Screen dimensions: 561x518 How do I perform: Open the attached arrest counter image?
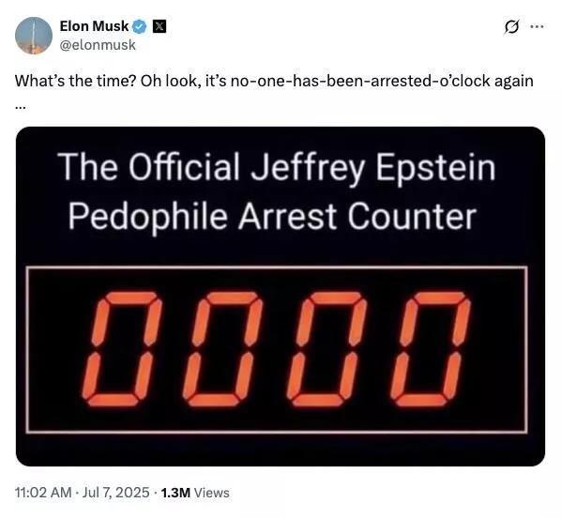[280, 296]
